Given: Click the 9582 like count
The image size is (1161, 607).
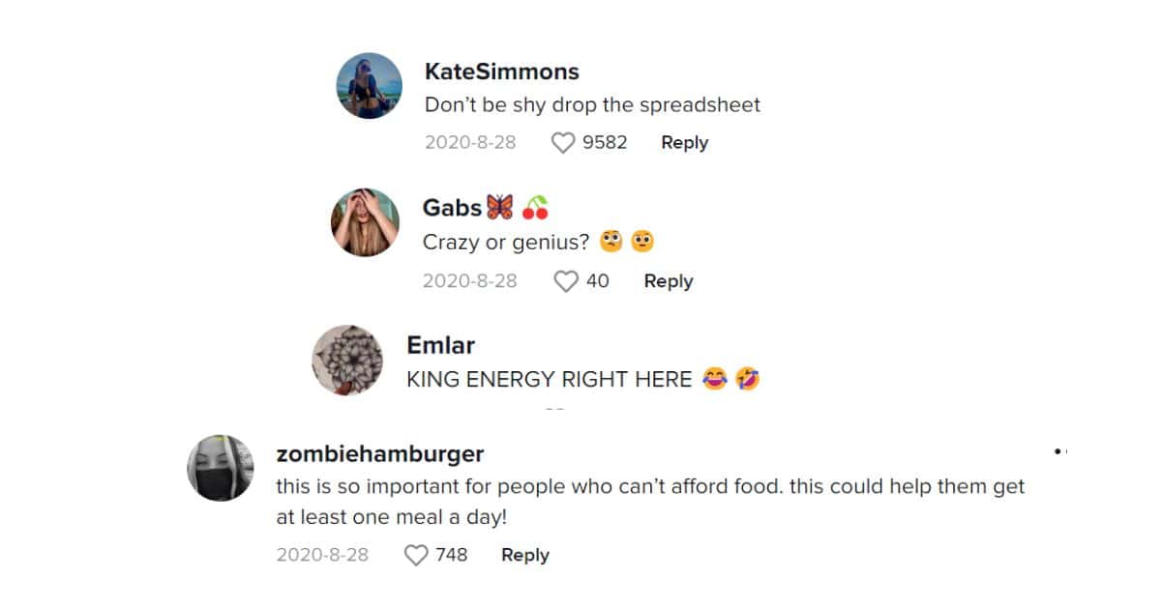Looking at the screenshot, I should pos(605,142).
